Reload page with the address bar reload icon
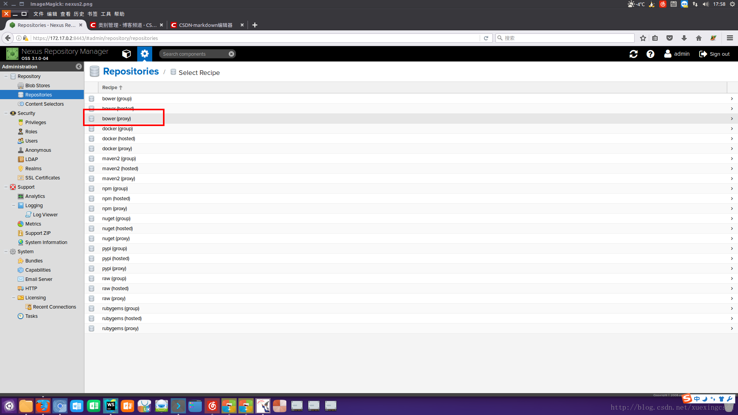This screenshot has width=738, height=415. pos(486,38)
